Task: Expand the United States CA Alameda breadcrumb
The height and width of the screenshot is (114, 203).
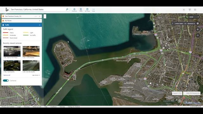Action: pyautogui.click(x=172, y=23)
